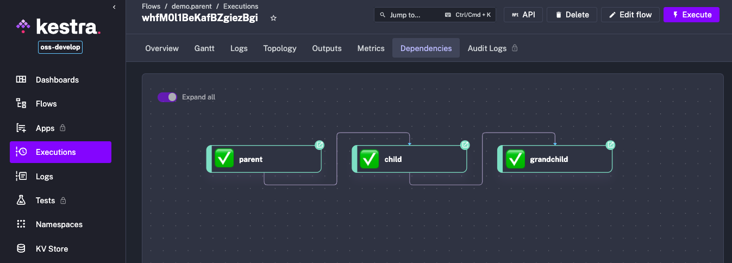This screenshot has height=263, width=732.
Task: Bookmark execution with the star icon
Action: (273, 18)
